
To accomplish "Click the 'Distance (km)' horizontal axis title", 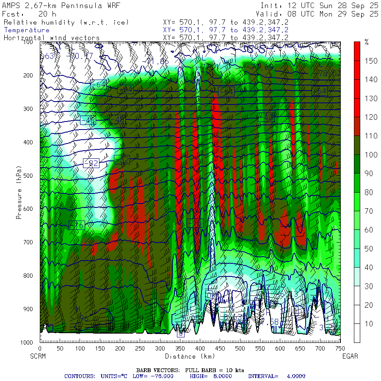I will 190,356.
